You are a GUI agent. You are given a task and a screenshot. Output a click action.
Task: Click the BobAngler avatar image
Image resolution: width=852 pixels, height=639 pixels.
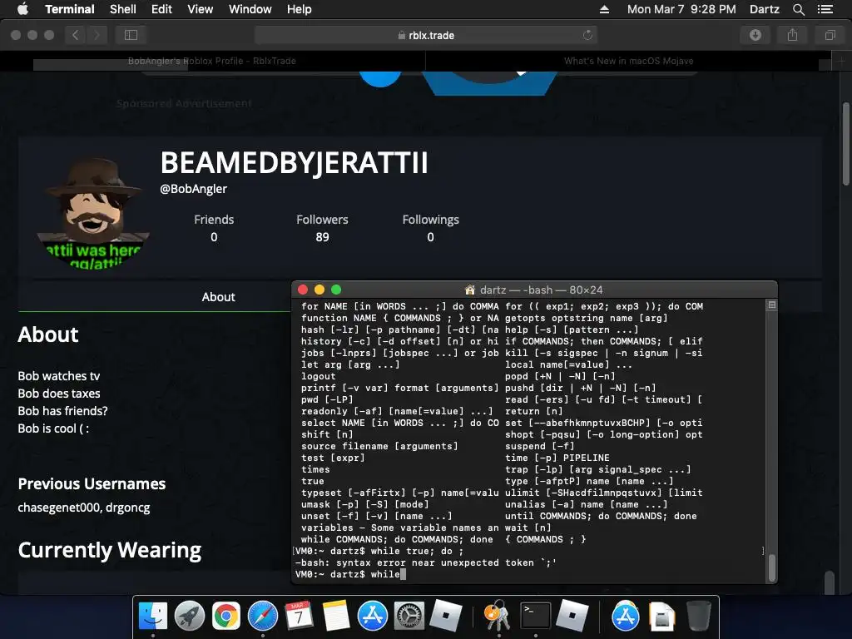(93, 212)
